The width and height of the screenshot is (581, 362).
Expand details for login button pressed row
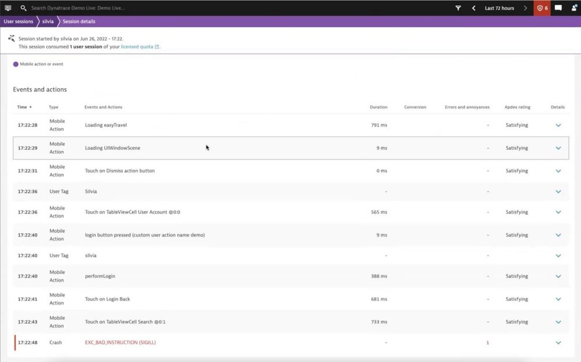(x=558, y=235)
